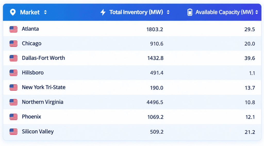Click Atlanta's inventory value 1803.2

(x=155, y=29)
